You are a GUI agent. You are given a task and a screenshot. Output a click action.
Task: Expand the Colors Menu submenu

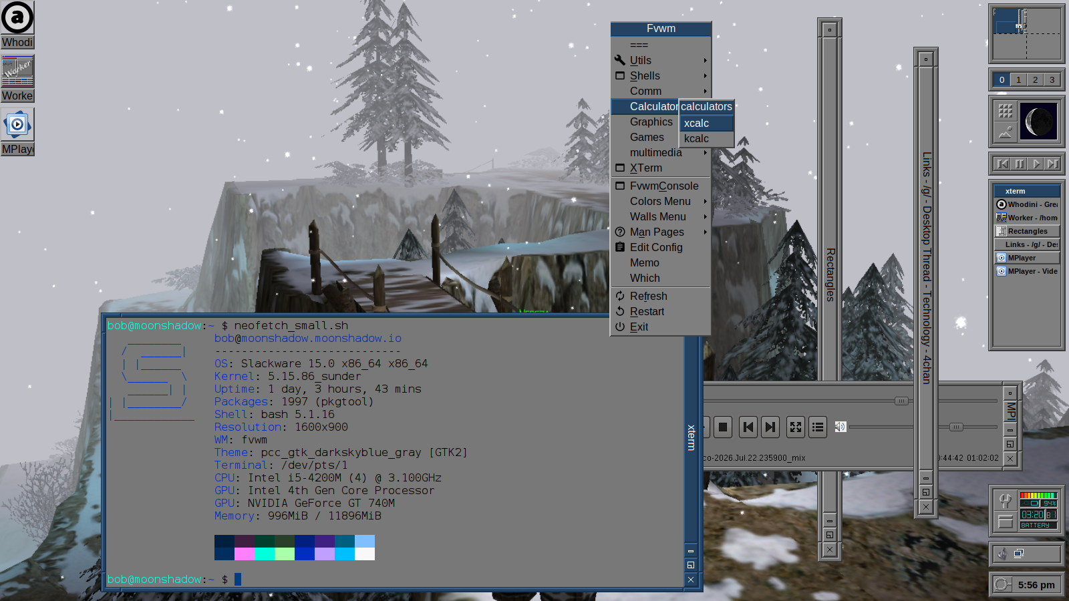(x=661, y=202)
